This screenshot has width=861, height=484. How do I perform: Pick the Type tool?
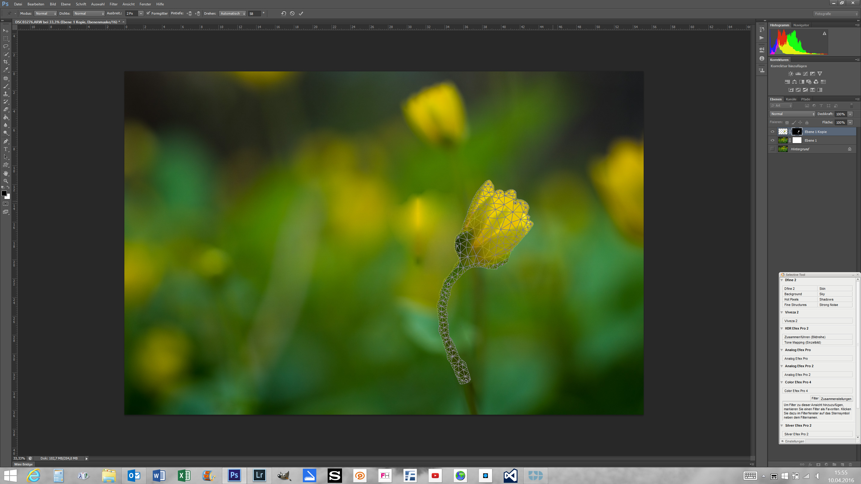pos(6,149)
